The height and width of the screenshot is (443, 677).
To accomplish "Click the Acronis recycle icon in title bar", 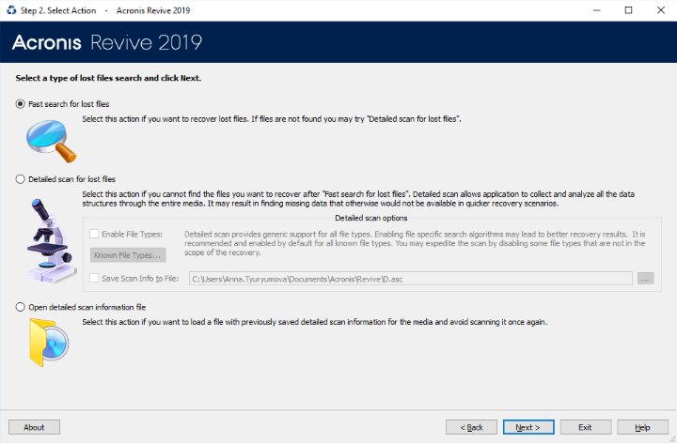I will (11, 10).
